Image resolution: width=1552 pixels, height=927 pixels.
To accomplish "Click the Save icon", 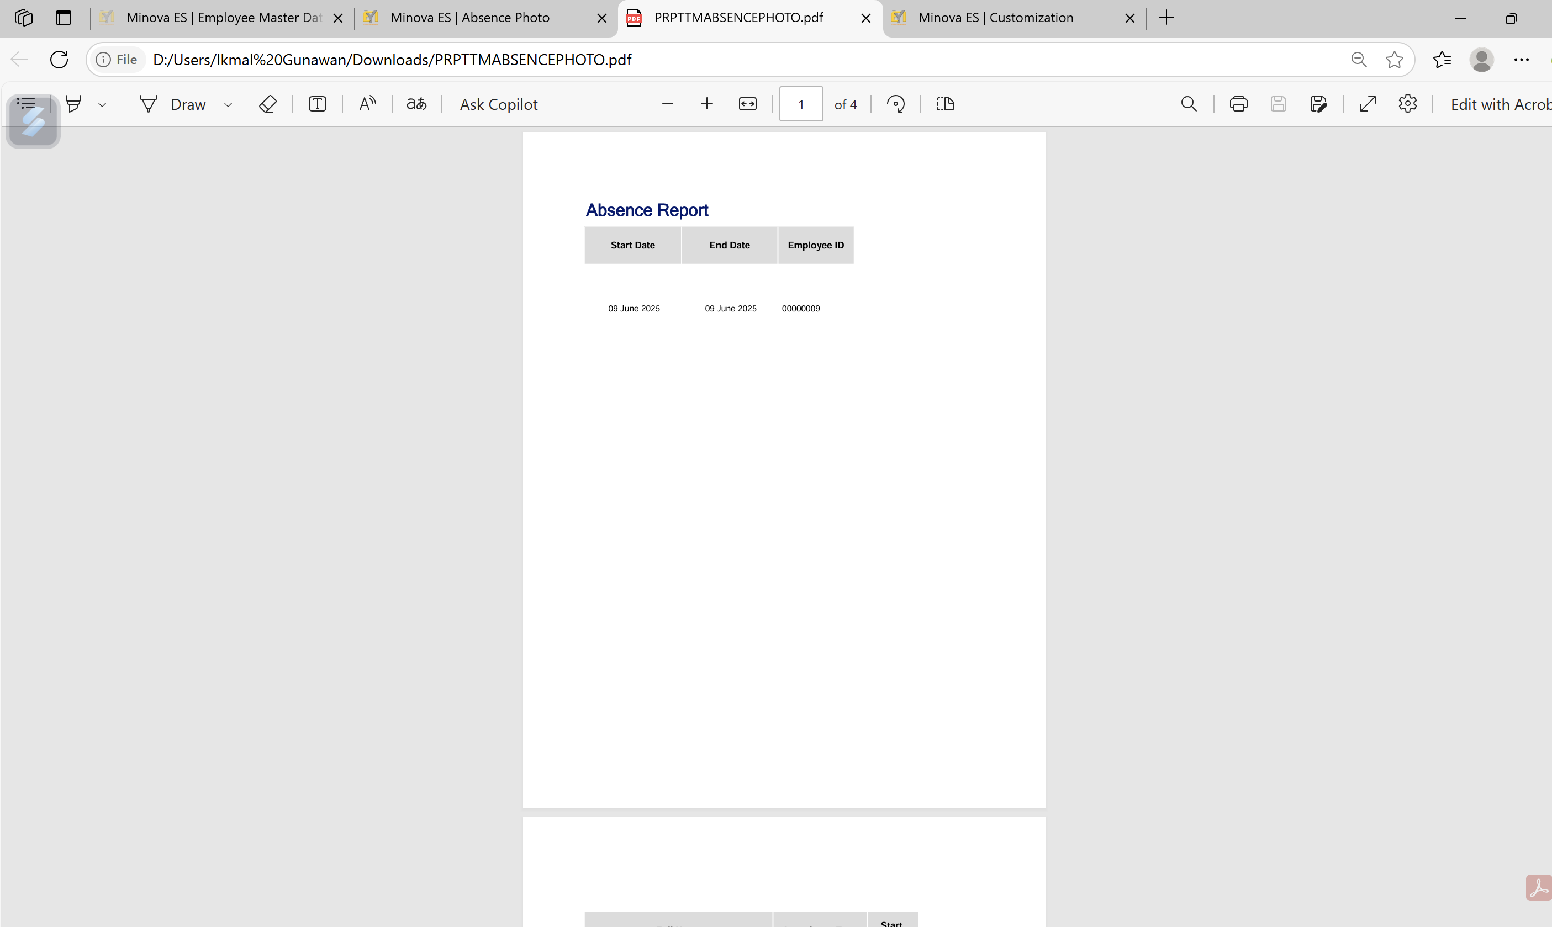I will click(x=1279, y=104).
